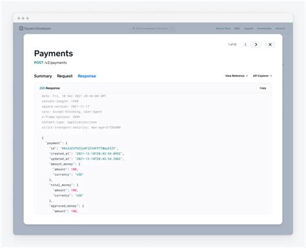
Task: Click the "content-length: 1340" header line
Action: click(x=60, y=101)
